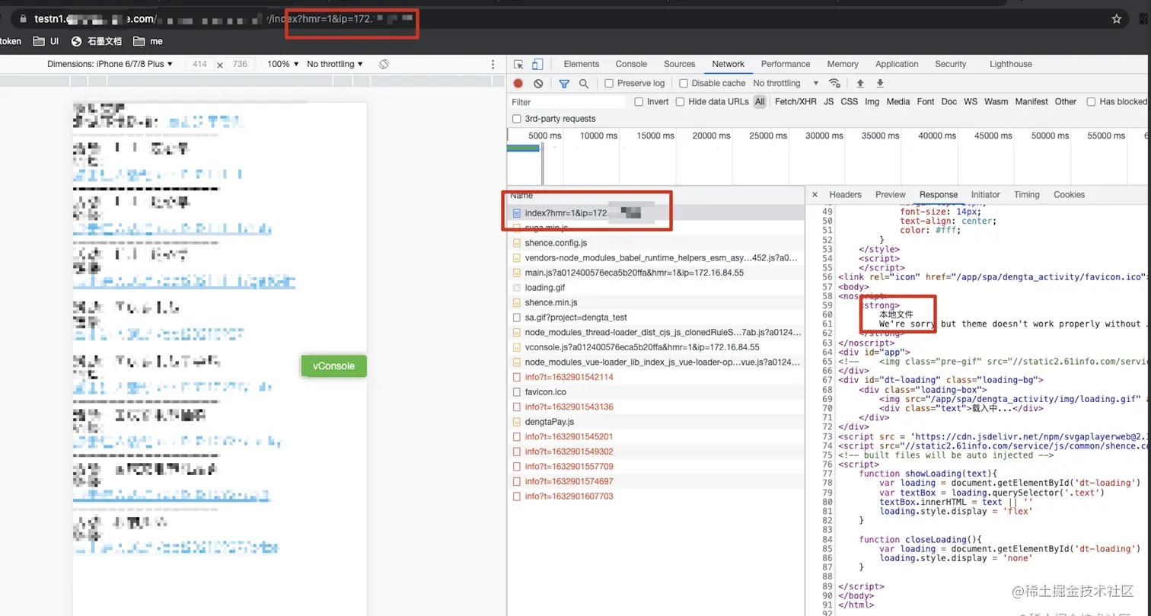Select shence.config.js in request list
Image resolution: width=1151 pixels, height=616 pixels.
coord(655,243)
